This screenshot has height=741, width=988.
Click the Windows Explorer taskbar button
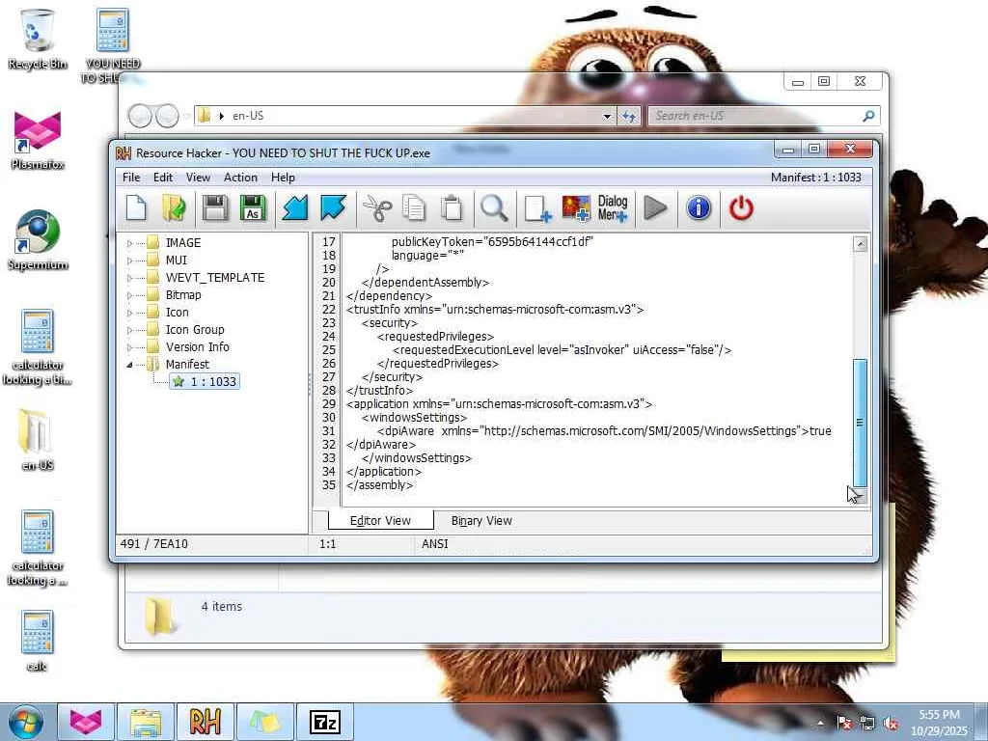(x=146, y=722)
